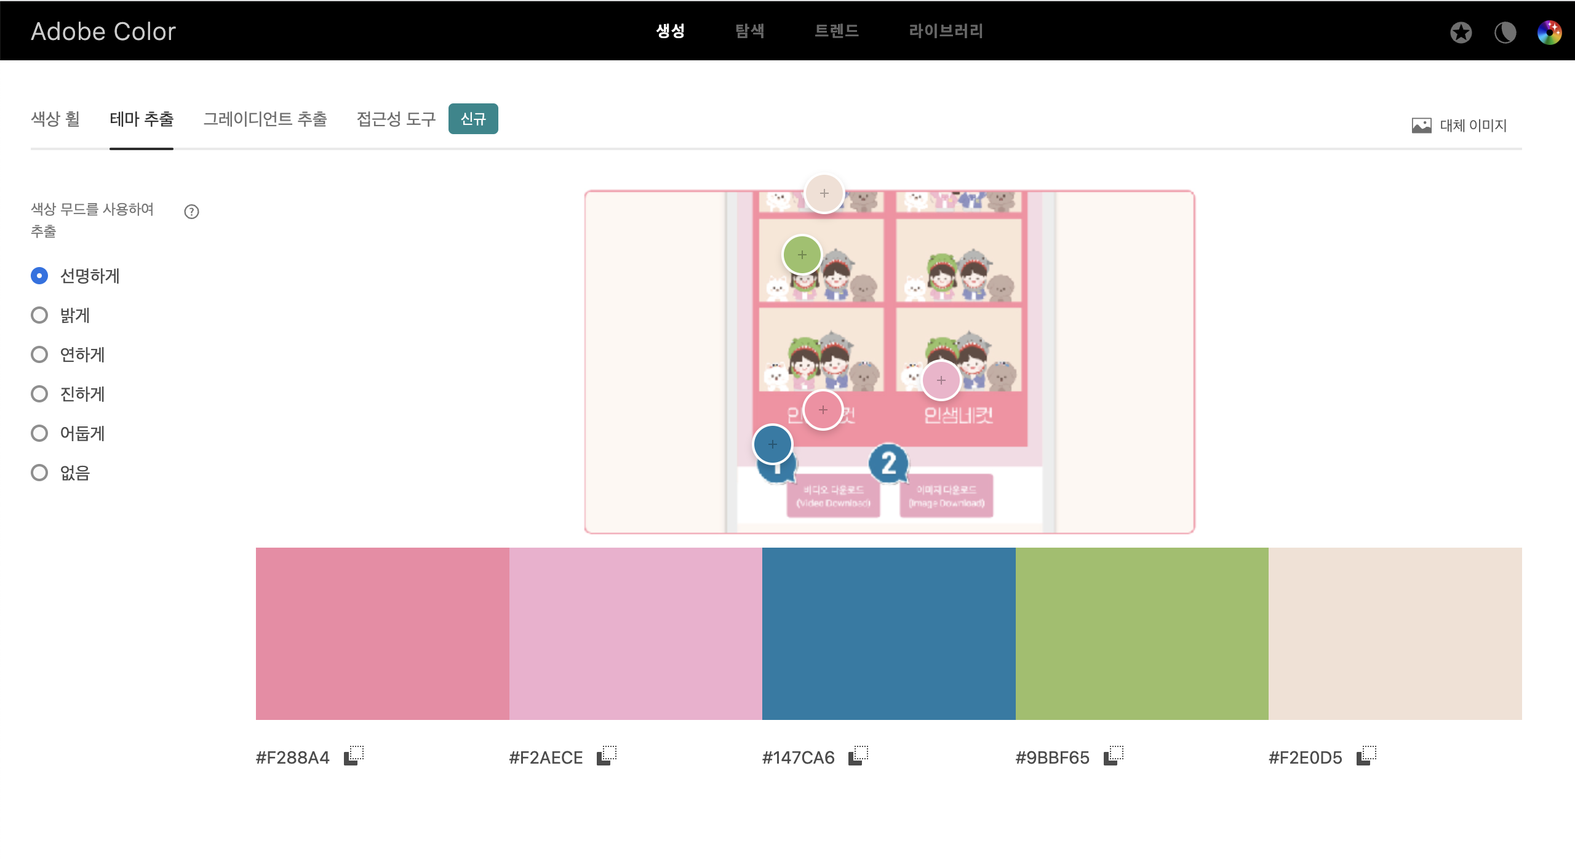
Task: Open 라이브러리 from the top navigation
Action: coord(946,31)
